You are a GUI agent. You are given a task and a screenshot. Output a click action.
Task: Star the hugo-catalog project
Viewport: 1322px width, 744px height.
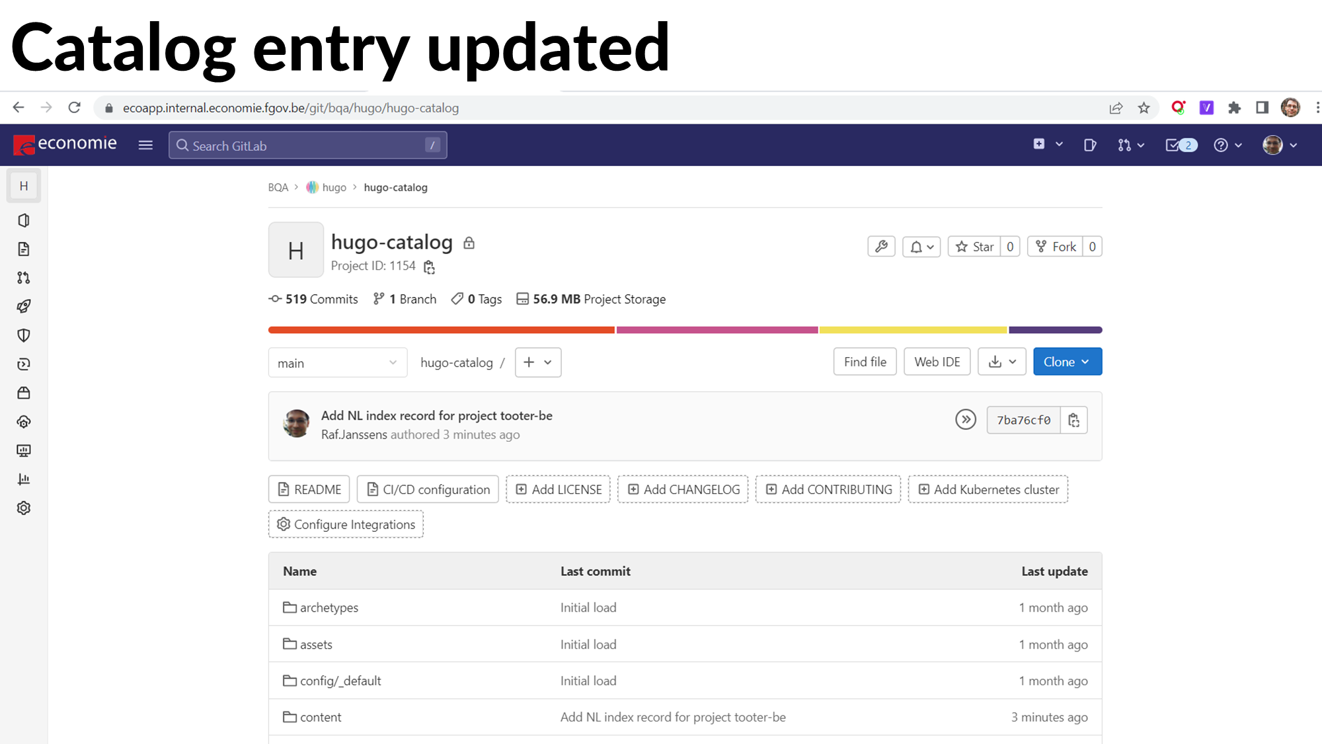974,247
